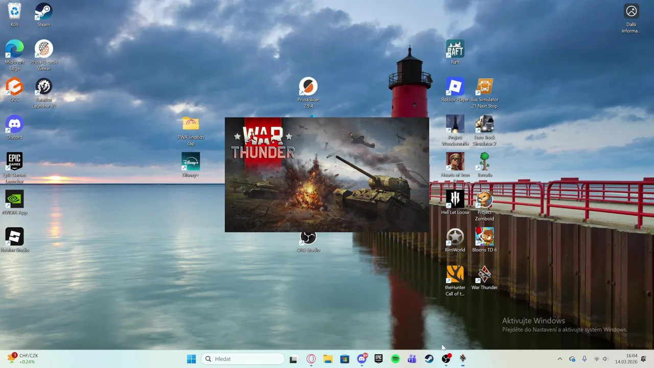The height and width of the screenshot is (368, 654).
Task: Open the Windows Start menu
Action: point(192,359)
